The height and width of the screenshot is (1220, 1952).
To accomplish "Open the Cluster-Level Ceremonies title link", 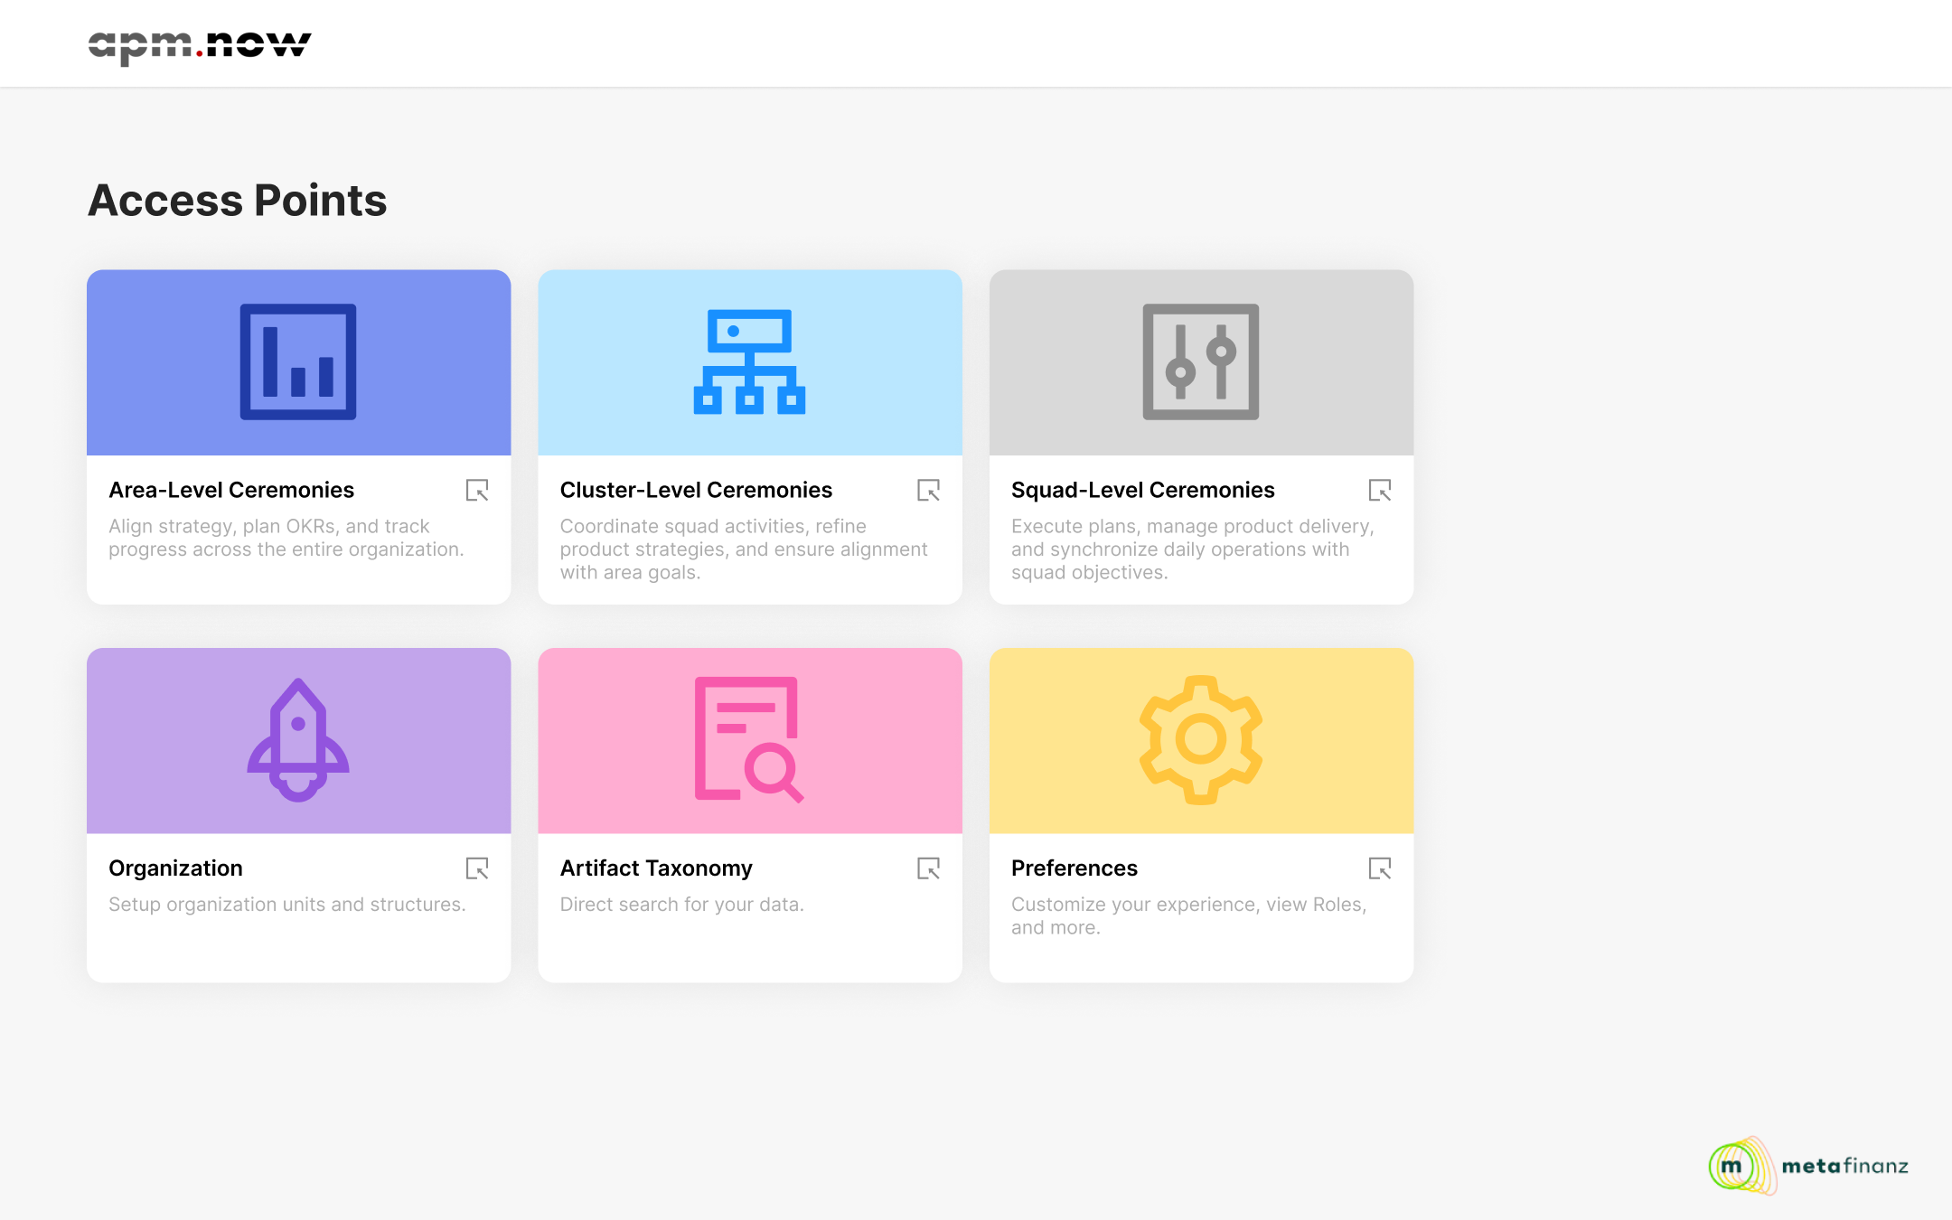I will click(x=696, y=490).
